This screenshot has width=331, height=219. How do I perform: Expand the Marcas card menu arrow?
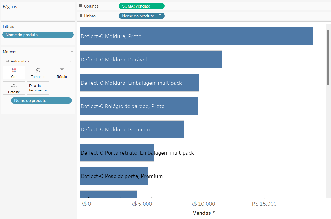pos(72,52)
